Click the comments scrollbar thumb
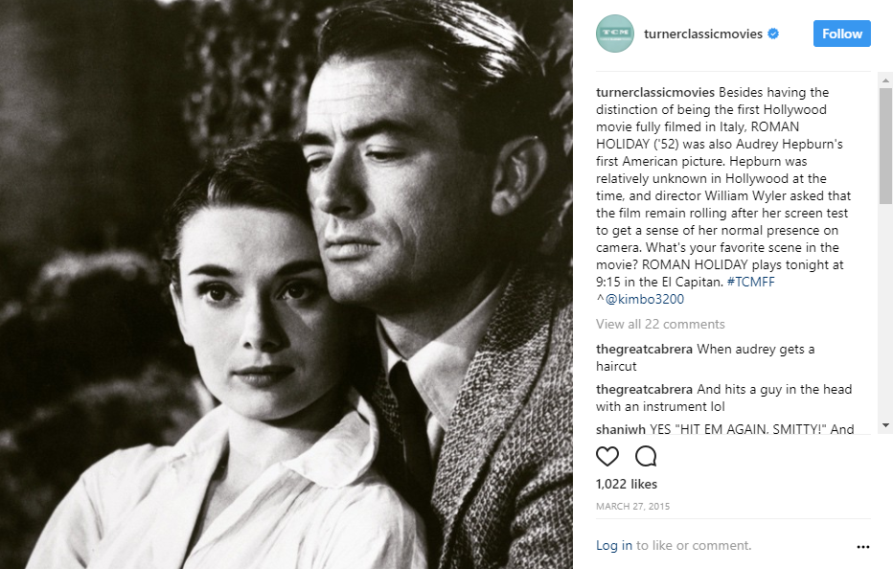 click(x=885, y=146)
